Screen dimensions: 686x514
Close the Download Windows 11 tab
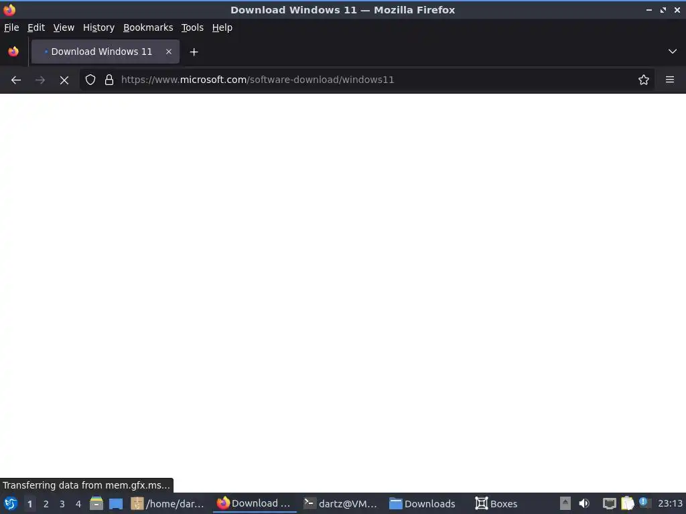tap(169, 52)
